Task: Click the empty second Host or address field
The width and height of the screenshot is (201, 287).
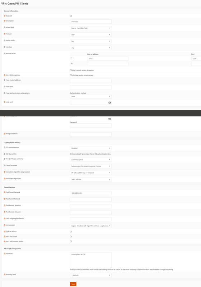Action: coord(108,64)
